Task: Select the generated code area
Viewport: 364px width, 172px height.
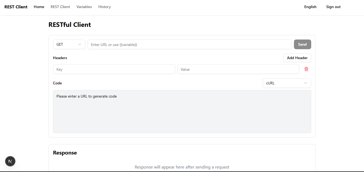Action: tap(182, 111)
